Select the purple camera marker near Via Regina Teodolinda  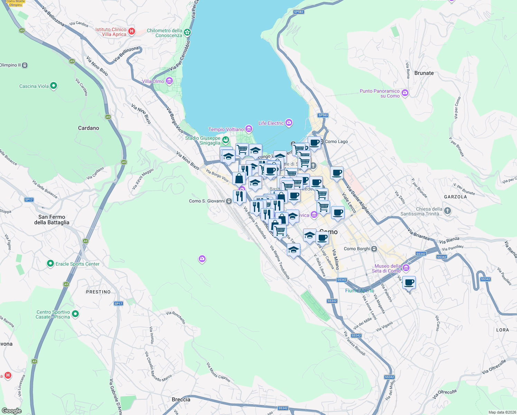click(x=202, y=259)
